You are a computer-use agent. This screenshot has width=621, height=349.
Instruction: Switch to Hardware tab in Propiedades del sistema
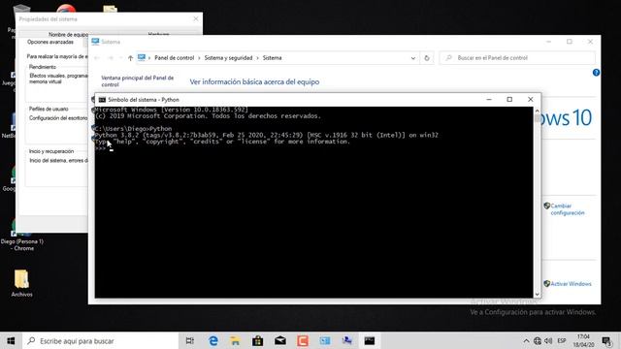pos(158,34)
